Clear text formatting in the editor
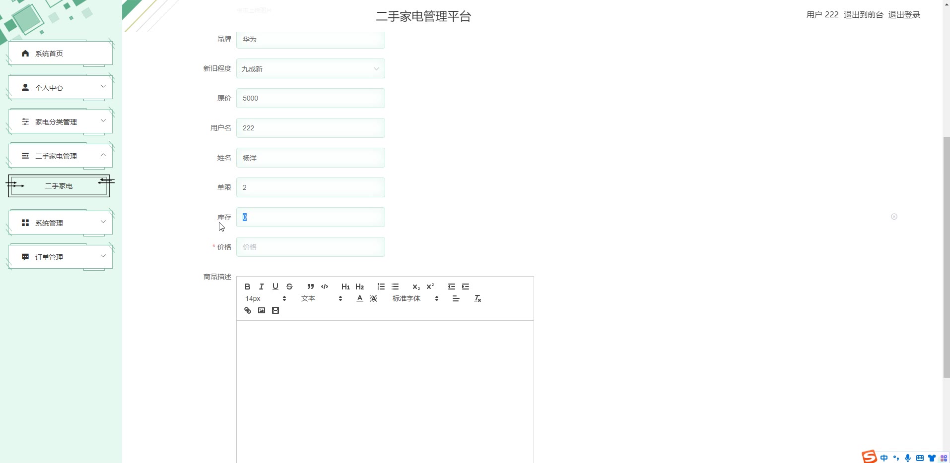Image resolution: width=950 pixels, height=463 pixels. (477, 298)
